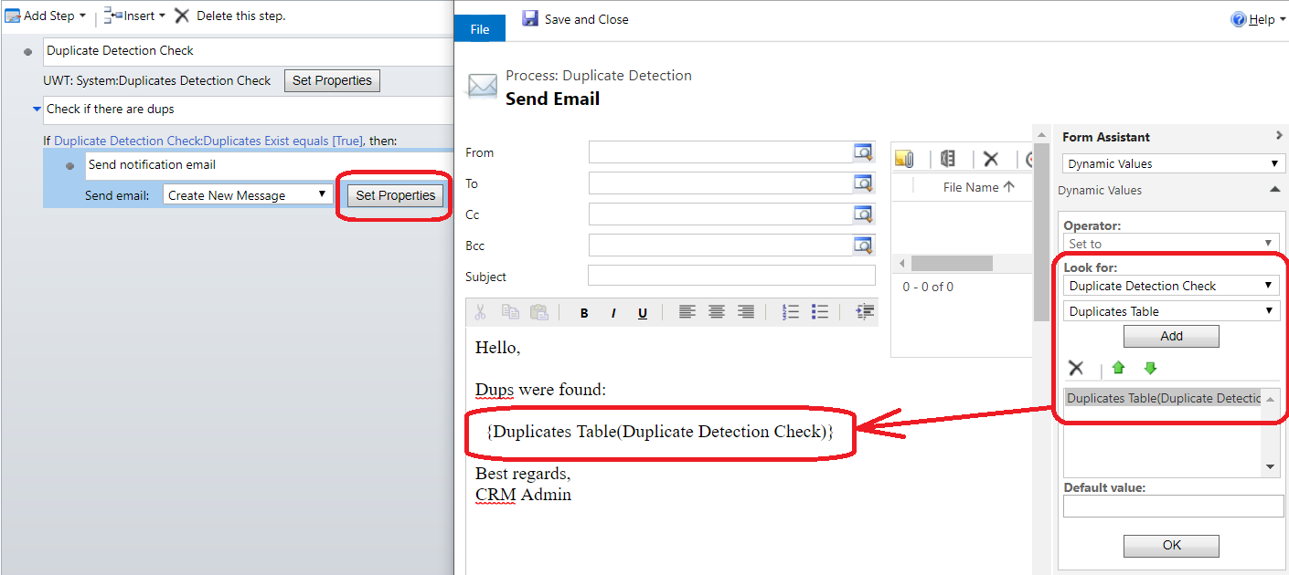Image resolution: width=1289 pixels, height=575 pixels.
Task: Move dynamic value up with green arrow
Action: (1118, 368)
